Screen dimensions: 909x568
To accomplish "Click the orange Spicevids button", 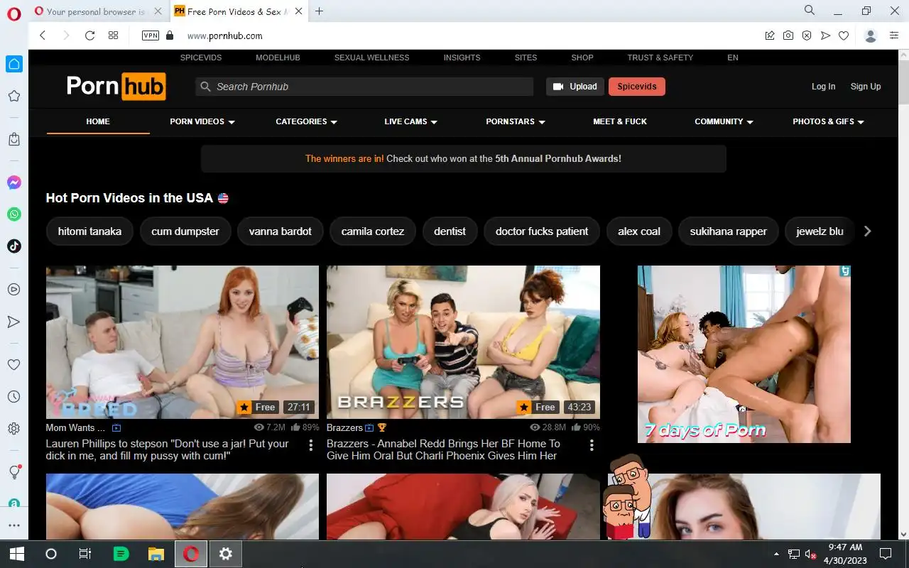I will (637, 87).
